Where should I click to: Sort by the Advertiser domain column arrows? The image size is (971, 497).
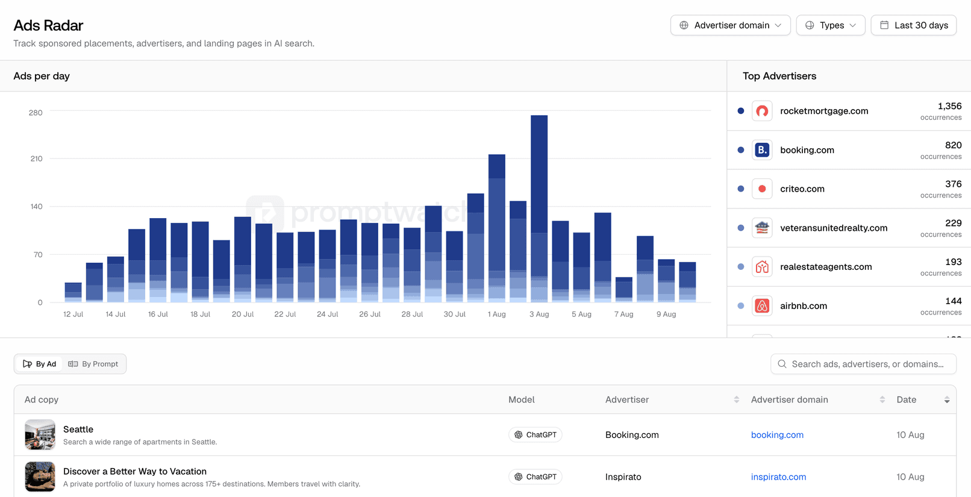click(x=882, y=399)
